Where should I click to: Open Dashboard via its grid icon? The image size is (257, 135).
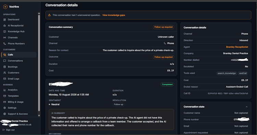(x=4, y=19)
